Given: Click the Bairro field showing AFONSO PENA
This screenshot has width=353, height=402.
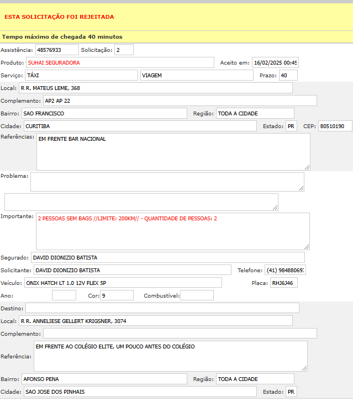Looking at the screenshot, I should [104, 379].
